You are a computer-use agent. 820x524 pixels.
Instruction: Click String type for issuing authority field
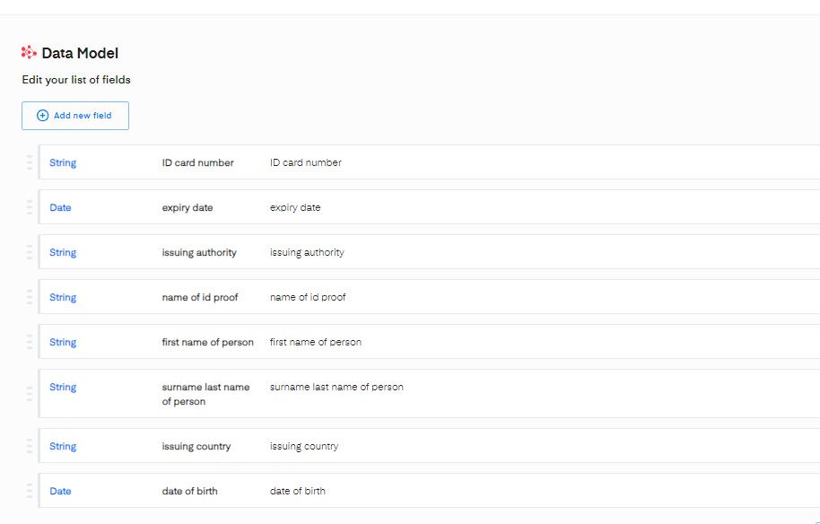pyautogui.click(x=63, y=252)
